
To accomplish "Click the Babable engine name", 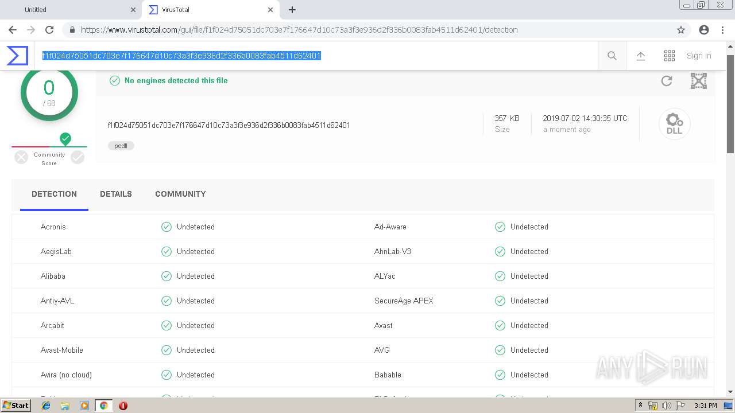I will [388, 375].
